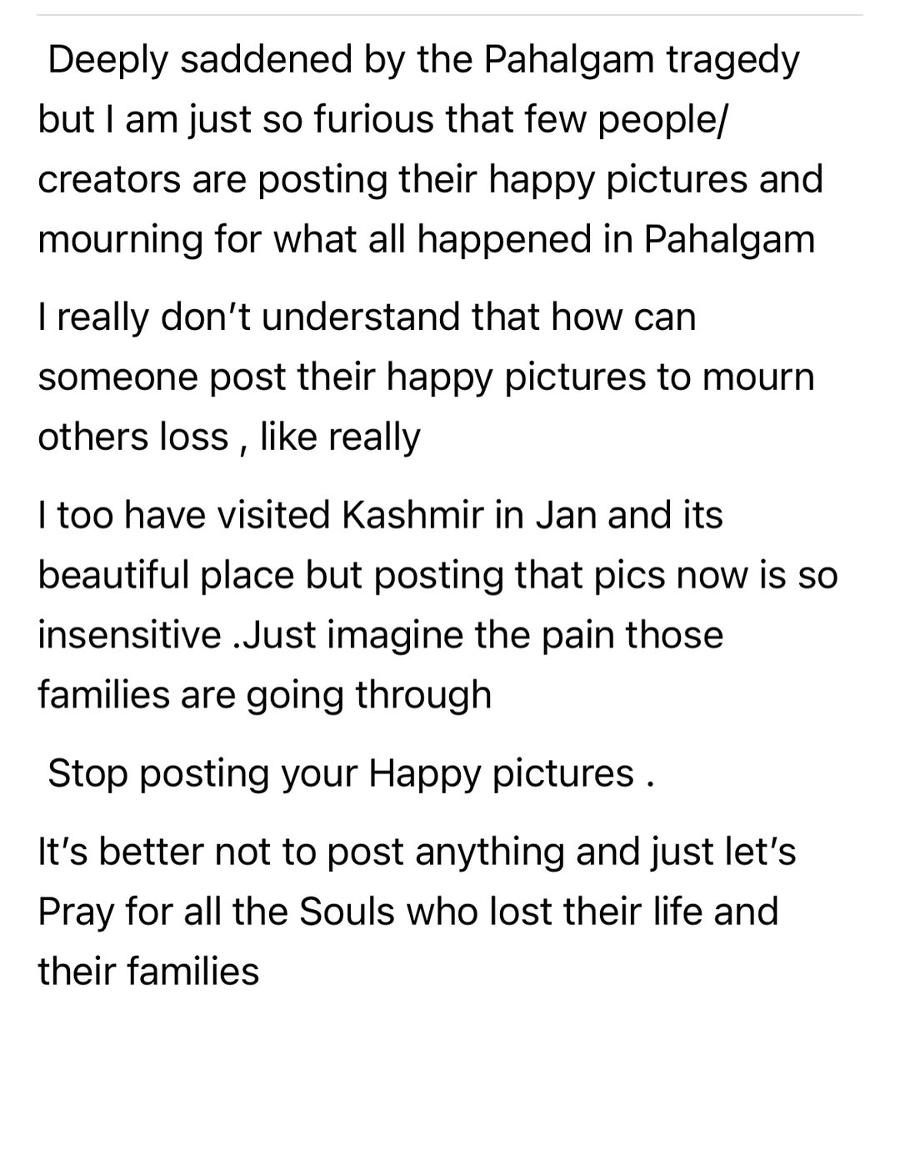Screen dimensions: 900x1150
Task: Click the phrase "families are going through"
Action: point(264,695)
